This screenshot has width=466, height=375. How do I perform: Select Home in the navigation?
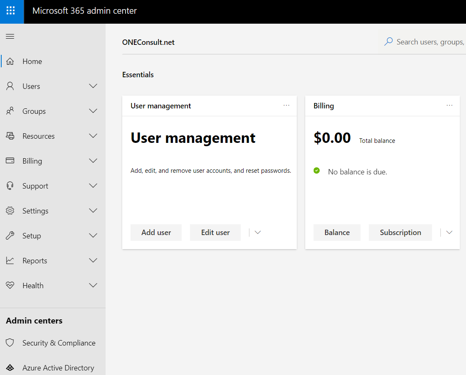(x=53, y=61)
